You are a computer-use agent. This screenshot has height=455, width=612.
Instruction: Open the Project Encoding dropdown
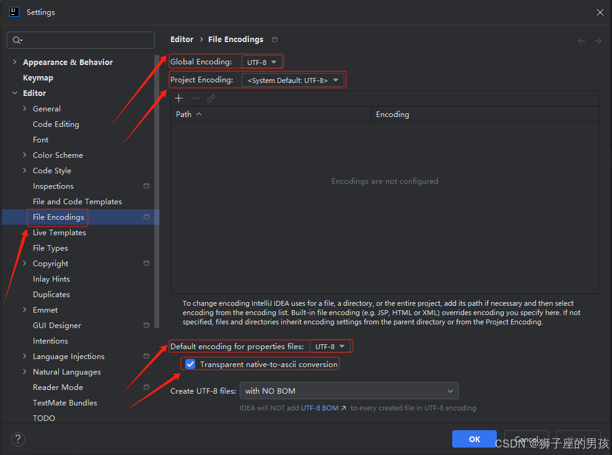293,80
